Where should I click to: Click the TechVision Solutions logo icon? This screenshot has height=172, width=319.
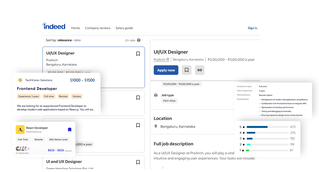coord(20,80)
